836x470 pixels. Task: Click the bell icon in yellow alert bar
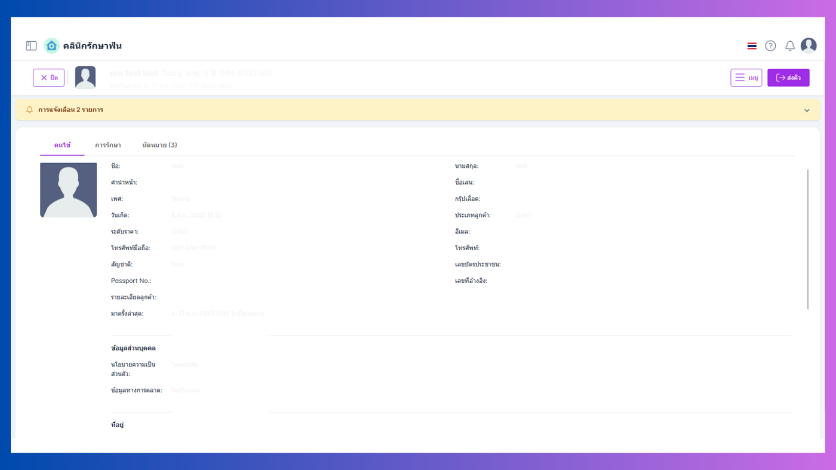point(29,110)
